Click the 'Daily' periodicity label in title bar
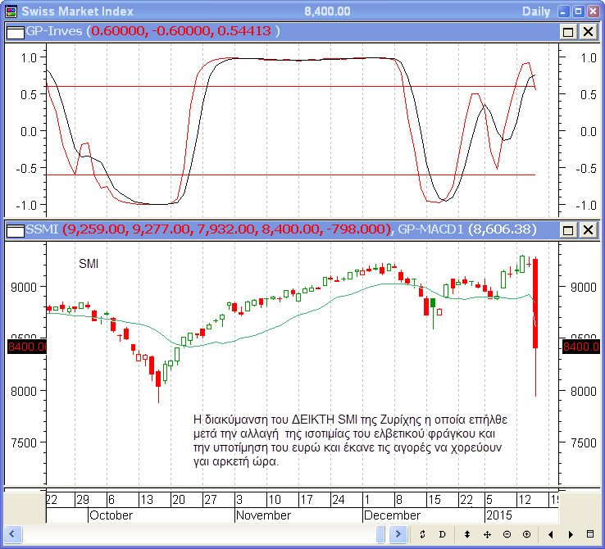The width and height of the screenshot is (605, 549). [x=536, y=11]
